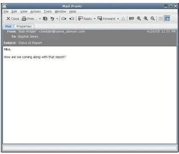The height and width of the screenshot is (154, 179).
Task: Go to previous message envelope icon
Action: 72,19
